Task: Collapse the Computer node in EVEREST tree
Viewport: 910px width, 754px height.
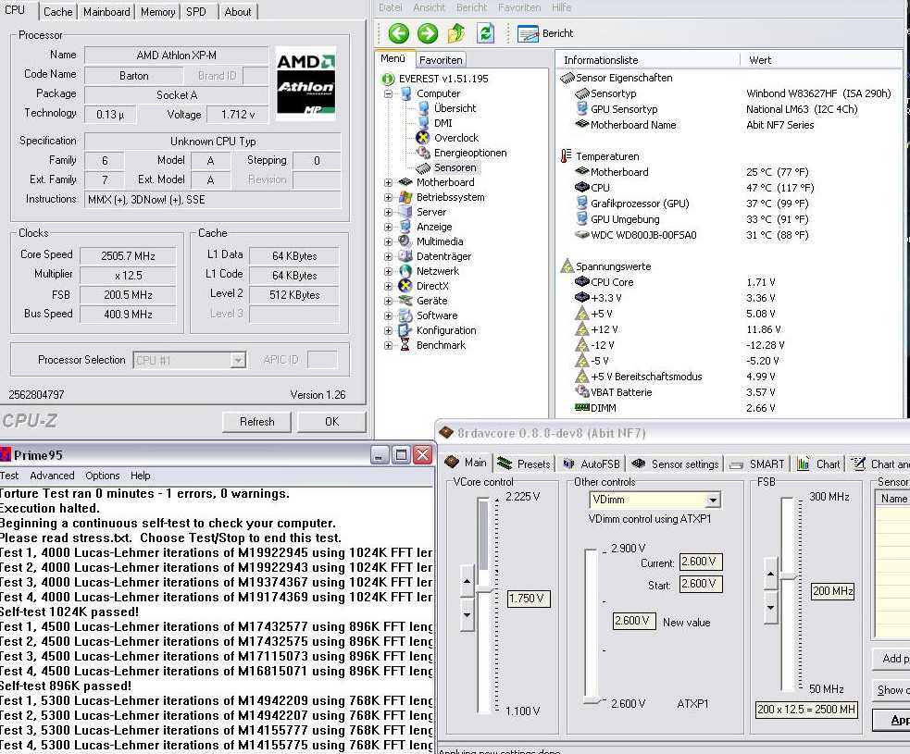Action: 388,93
